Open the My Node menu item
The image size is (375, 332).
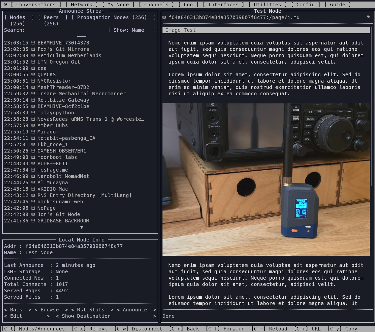(118, 5)
